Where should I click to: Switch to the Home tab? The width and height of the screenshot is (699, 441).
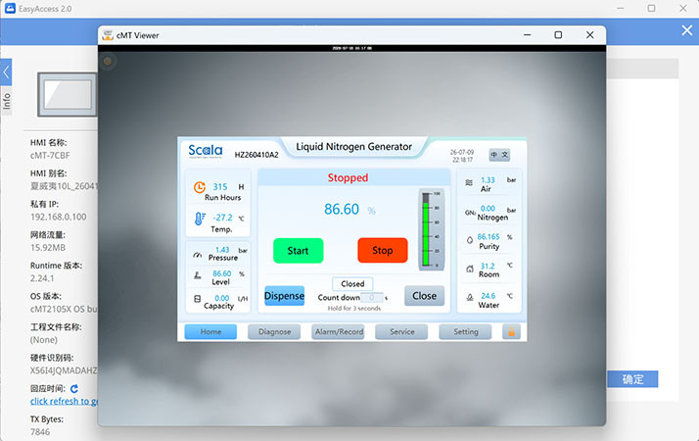click(210, 331)
